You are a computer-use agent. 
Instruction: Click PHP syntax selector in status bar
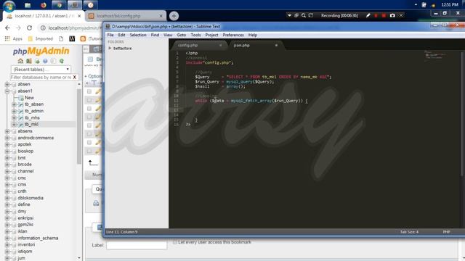pyautogui.click(x=446, y=232)
